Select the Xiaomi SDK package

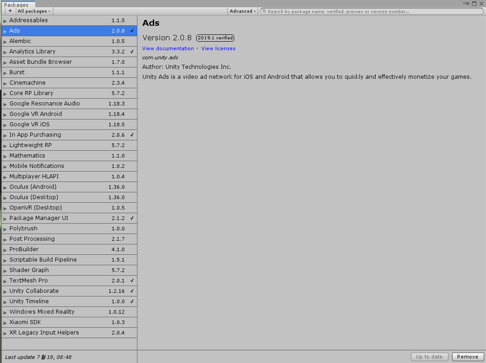click(70, 322)
